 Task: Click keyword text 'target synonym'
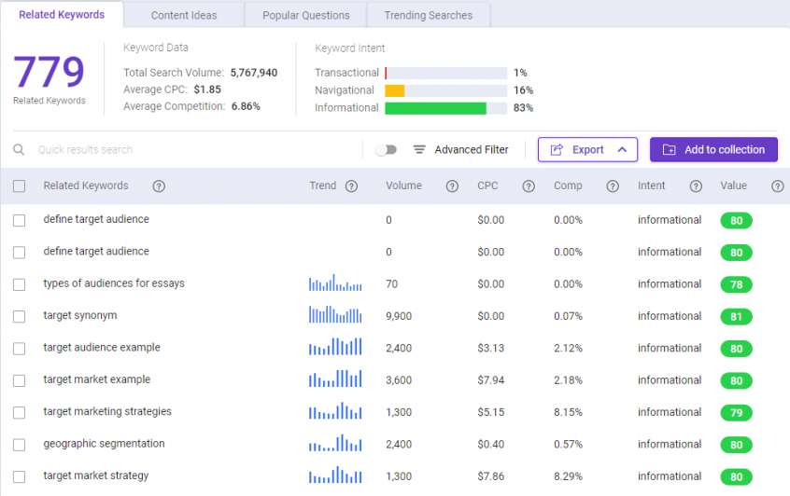(x=80, y=315)
